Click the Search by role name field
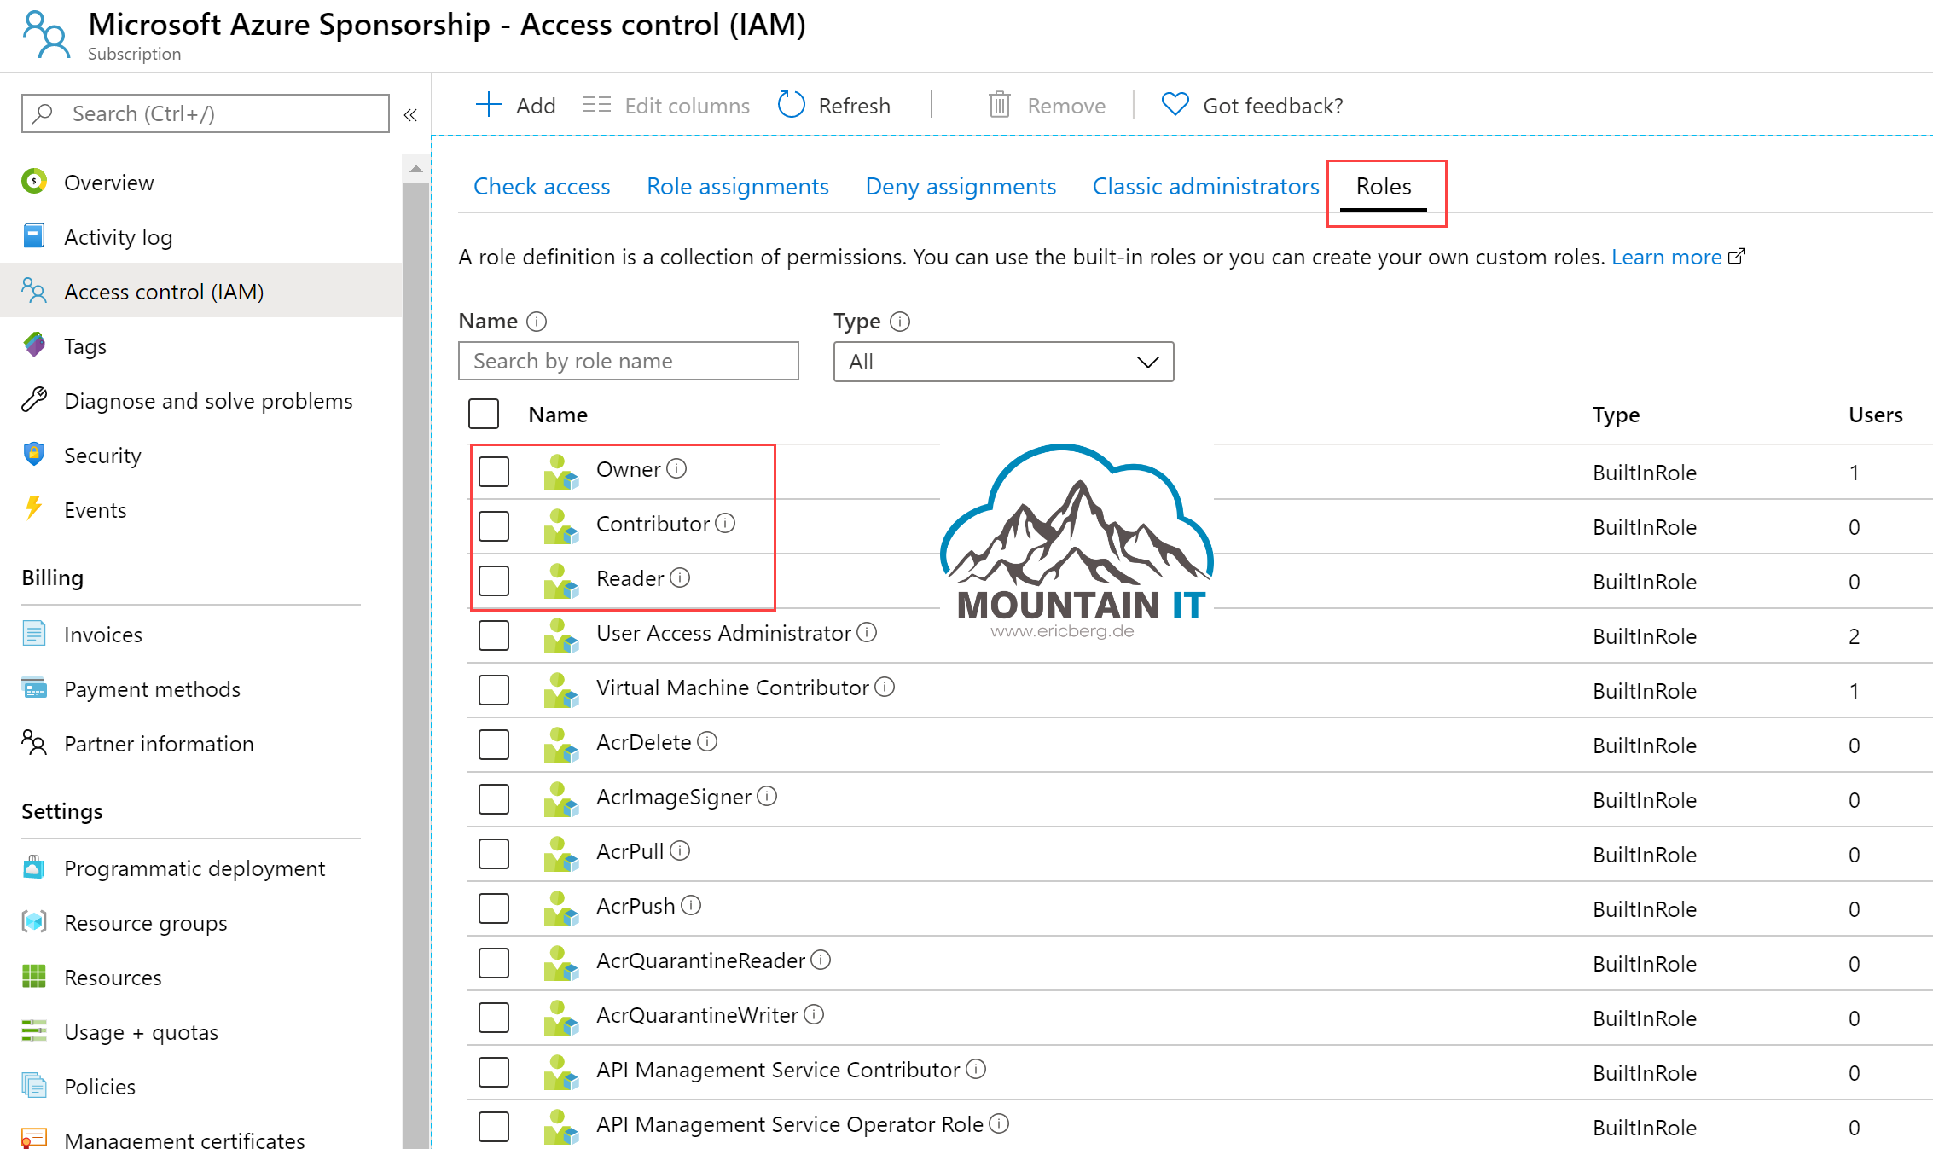This screenshot has width=1933, height=1149. click(x=628, y=361)
